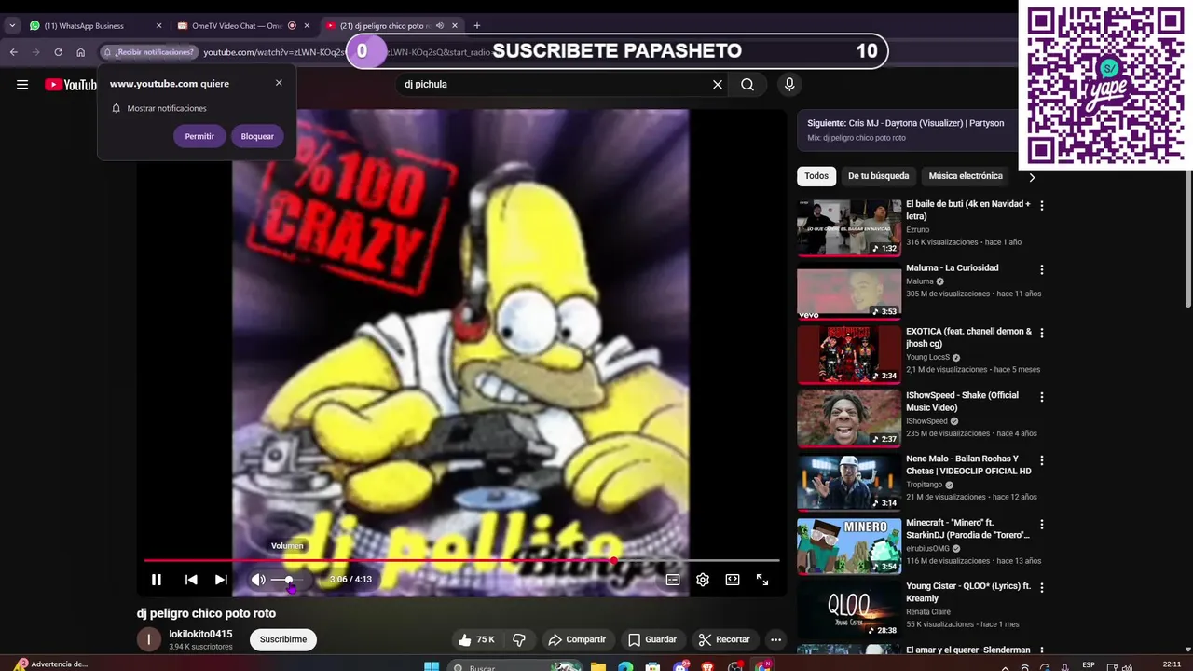This screenshot has width=1193, height=671.
Task: Open lokilokito0415 channel link
Action: pos(200,634)
